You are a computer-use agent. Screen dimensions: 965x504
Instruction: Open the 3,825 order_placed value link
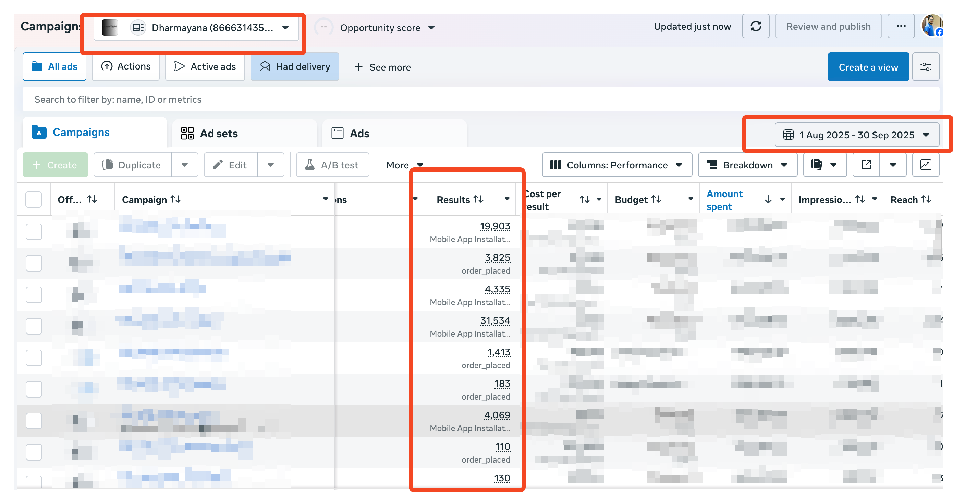tap(498, 258)
